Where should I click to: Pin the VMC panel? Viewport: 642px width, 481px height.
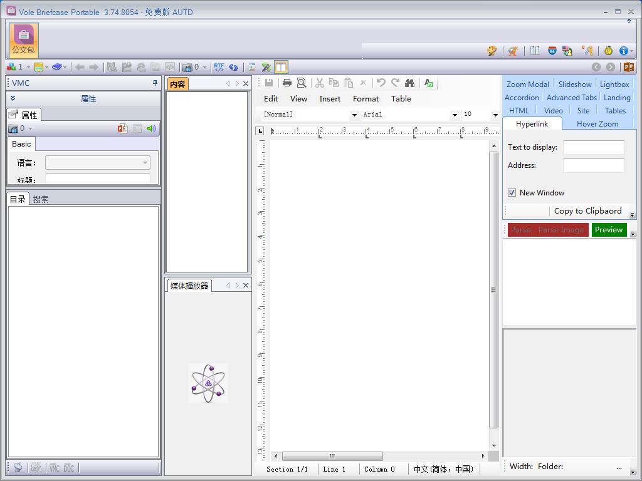click(x=155, y=83)
